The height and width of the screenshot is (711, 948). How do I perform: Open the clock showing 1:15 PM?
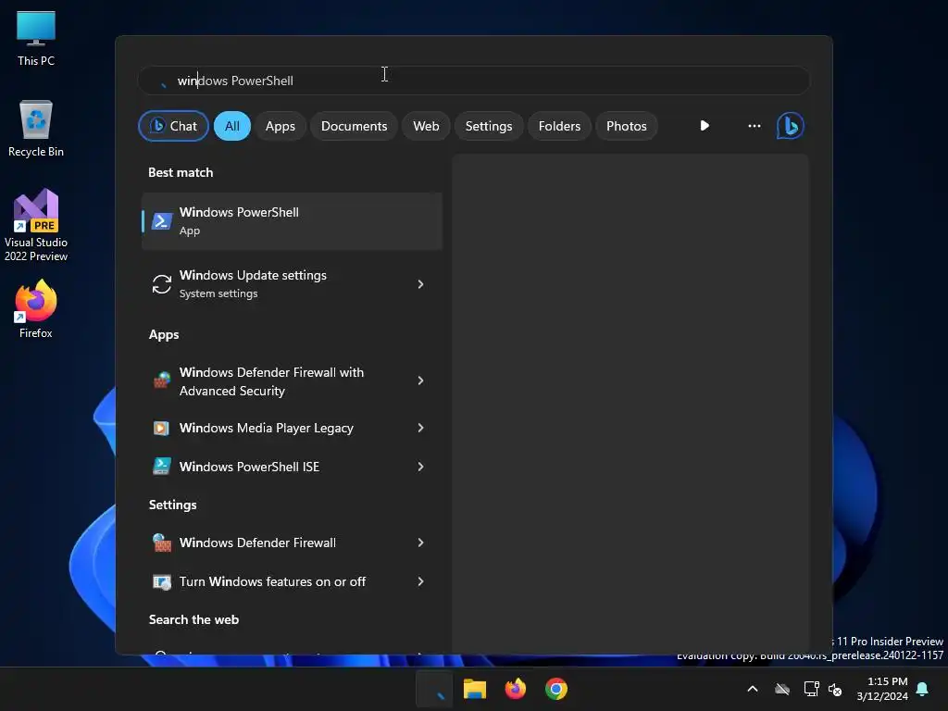[x=882, y=689]
